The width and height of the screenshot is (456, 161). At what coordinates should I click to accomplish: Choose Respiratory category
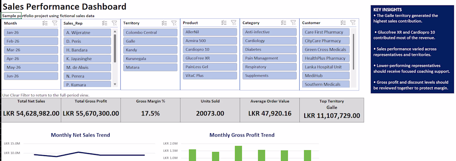tap(269, 67)
